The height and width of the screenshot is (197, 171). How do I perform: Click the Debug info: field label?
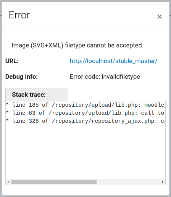pyautogui.click(x=21, y=77)
